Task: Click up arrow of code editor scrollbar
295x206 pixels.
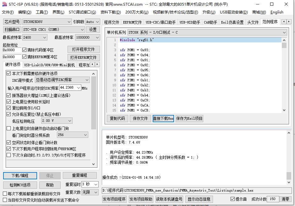Action: (x=284, y=40)
